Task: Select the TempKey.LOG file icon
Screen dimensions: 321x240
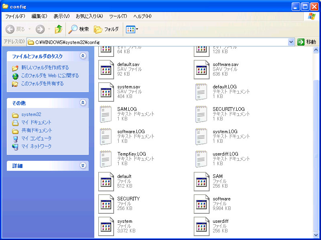Action: 106,159
